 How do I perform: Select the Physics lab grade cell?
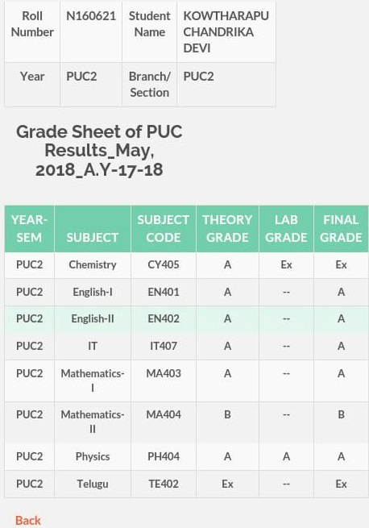tap(286, 456)
